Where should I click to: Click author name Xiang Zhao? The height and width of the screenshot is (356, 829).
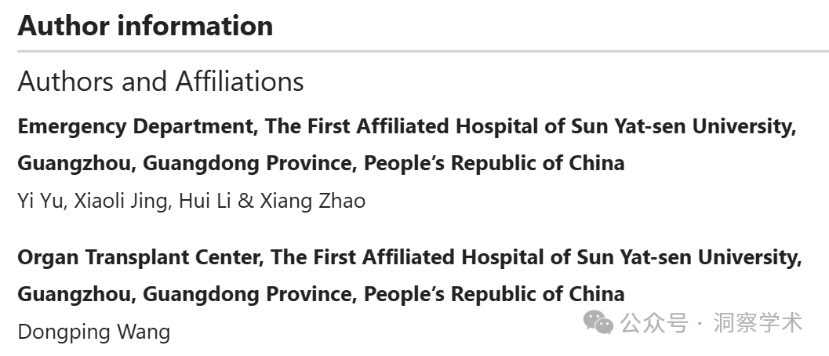point(312,201)
